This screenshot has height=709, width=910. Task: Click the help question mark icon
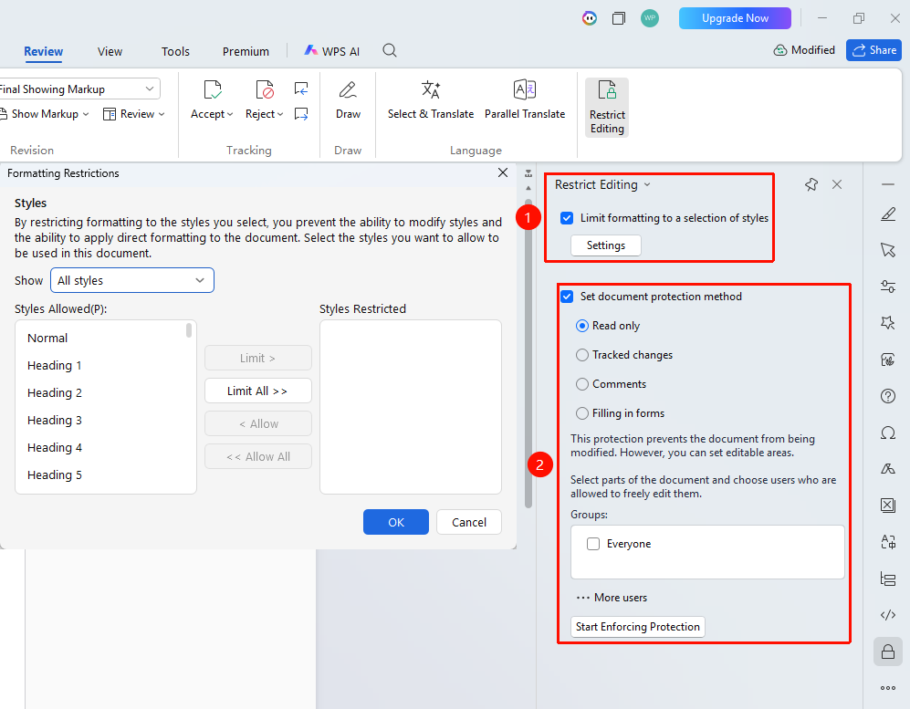pyautogui.click(x=888, y=396)
